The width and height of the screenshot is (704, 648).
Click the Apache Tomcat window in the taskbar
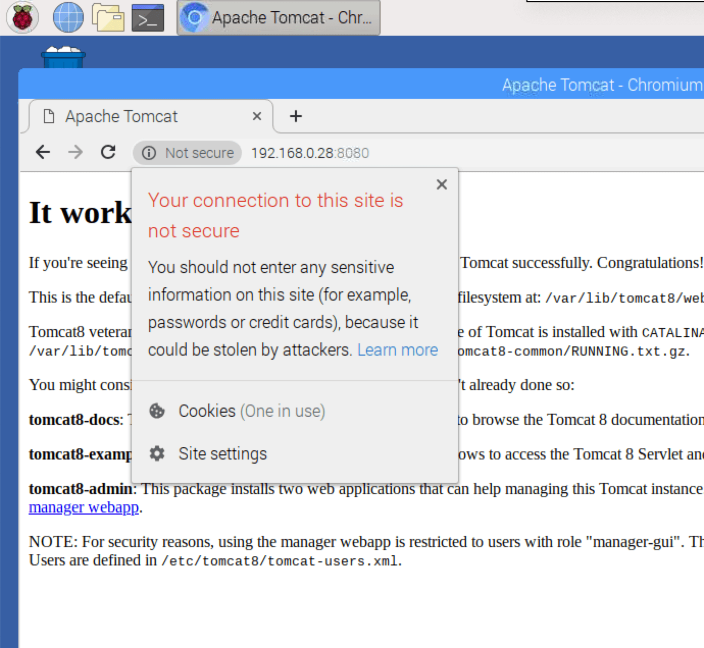[x=278, y=17]
